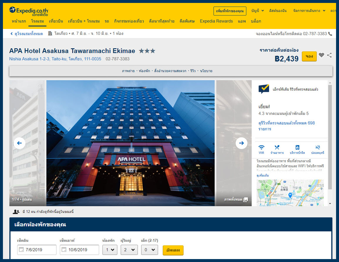Jump to นโยบาย policies section
The width and height of the screenshot is (339, 262).
[206, 71]
